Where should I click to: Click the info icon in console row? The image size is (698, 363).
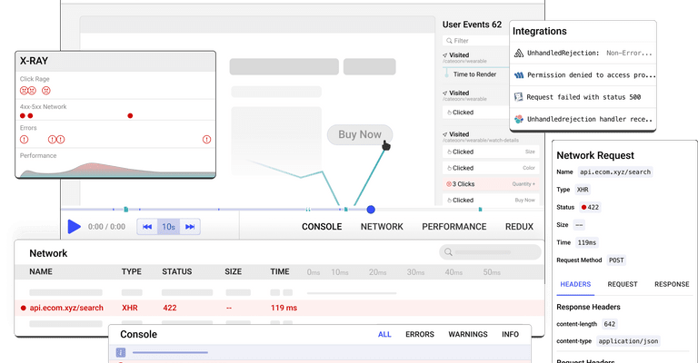tap(121, 352)
